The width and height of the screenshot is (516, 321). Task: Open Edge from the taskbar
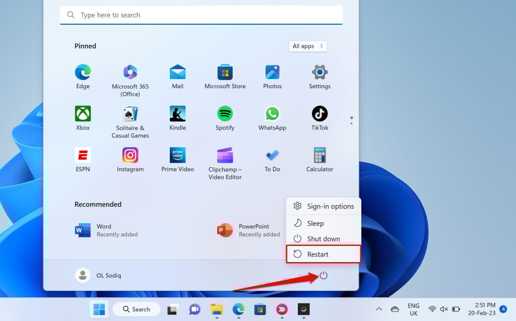(x=238, y=309)
